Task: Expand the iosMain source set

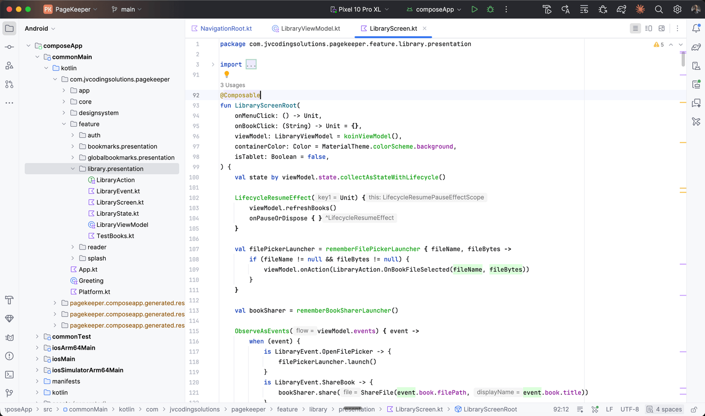Action: [x=37, y=359]
